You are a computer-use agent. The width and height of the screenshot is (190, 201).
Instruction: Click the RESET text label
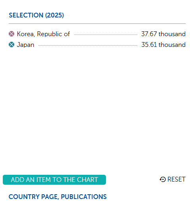coord(177,180)
